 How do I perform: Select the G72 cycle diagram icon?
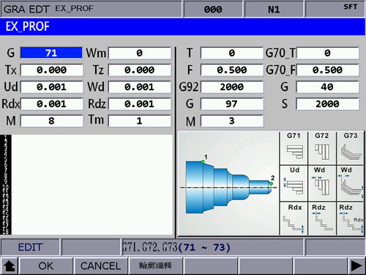tap(322, 148)
